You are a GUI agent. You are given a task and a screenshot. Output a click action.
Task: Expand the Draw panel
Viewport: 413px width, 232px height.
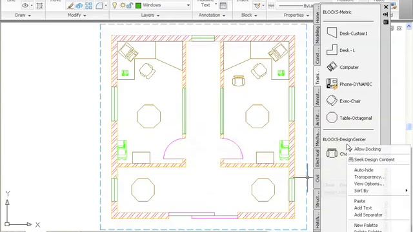pos(23,15)
